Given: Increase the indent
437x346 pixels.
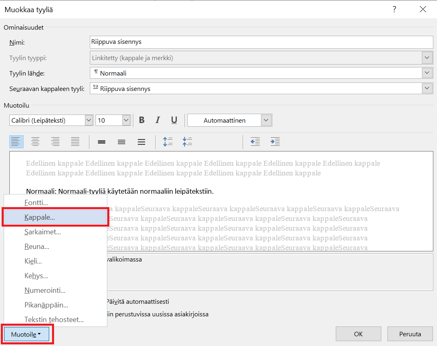Looking at the screenshot, I should (x=275, y=142).
